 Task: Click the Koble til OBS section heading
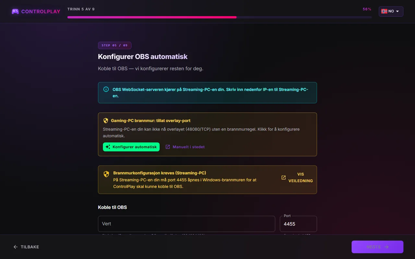[x=113, y=207]
